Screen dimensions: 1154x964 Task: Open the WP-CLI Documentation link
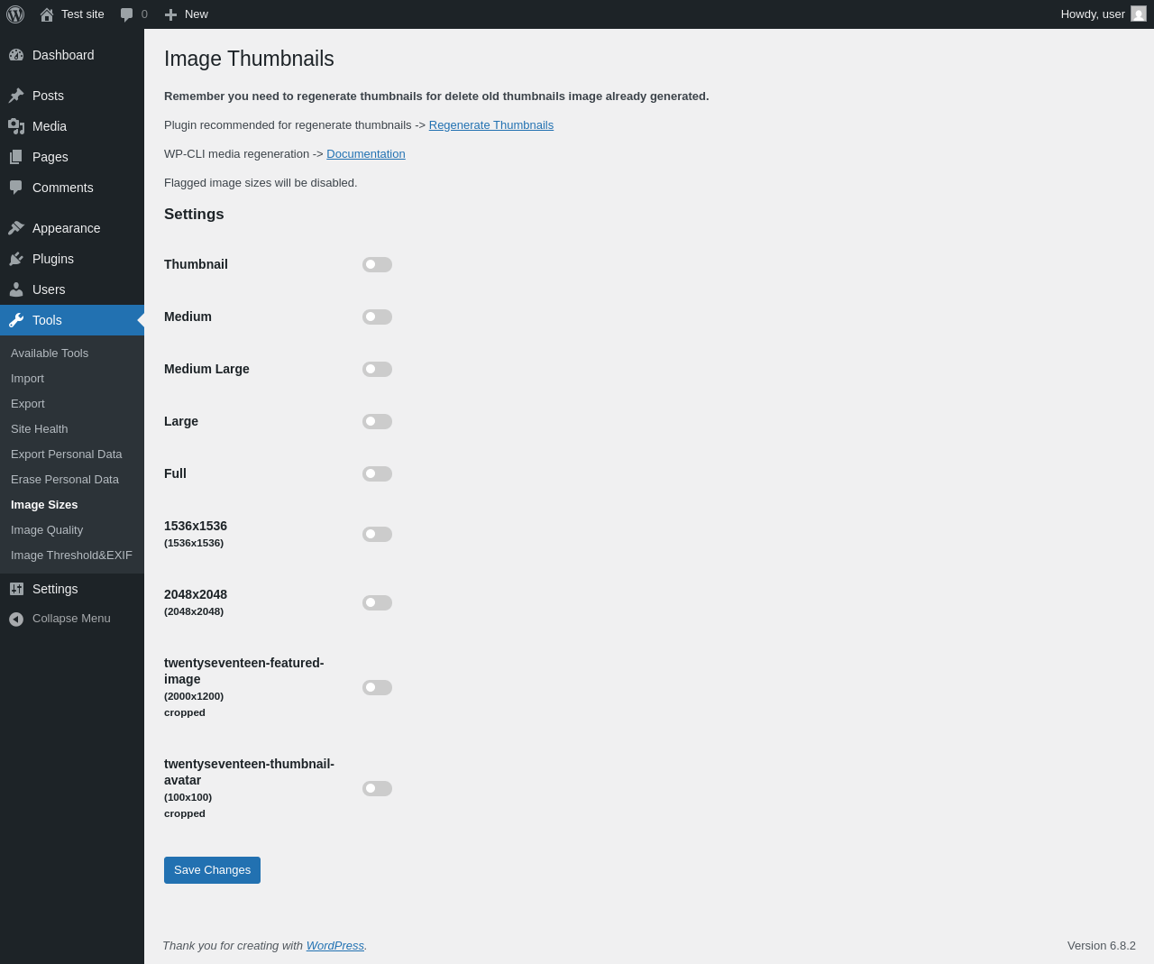tap(365, 154)
